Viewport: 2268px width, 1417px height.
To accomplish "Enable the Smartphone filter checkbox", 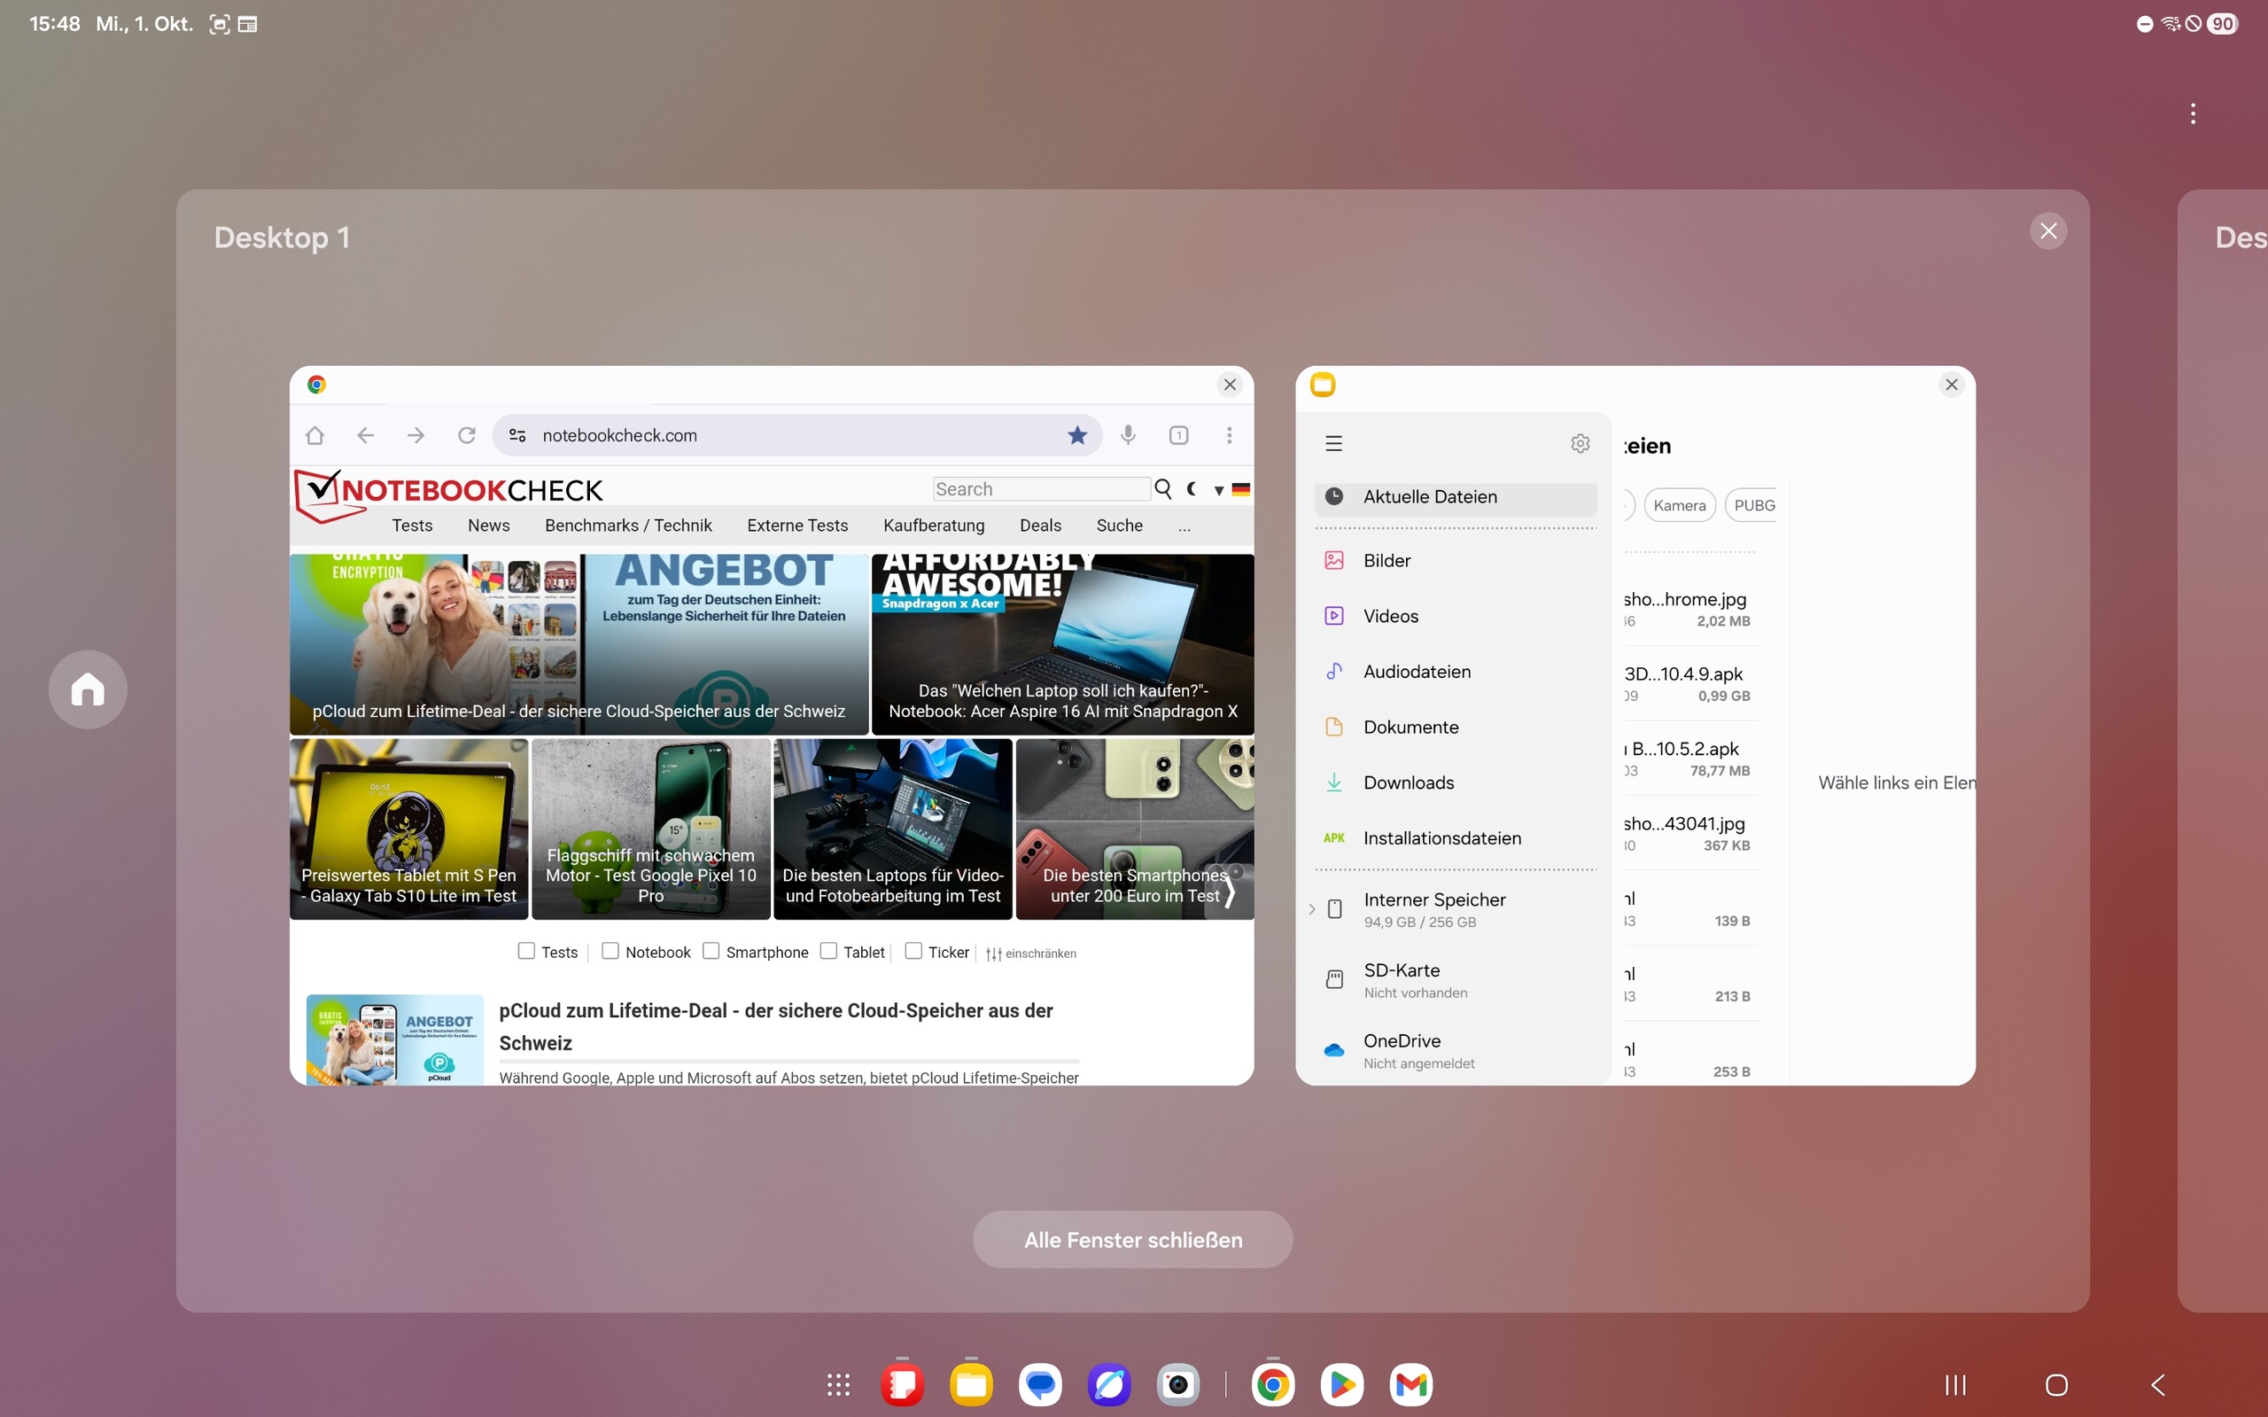I will [x=711, y=951].
